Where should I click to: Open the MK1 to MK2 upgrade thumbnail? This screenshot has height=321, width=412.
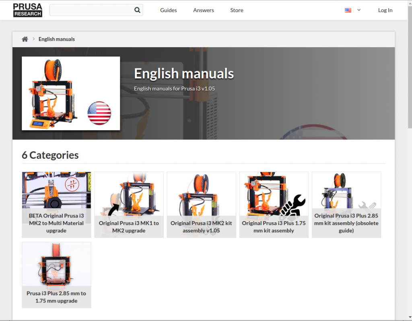[129, 205]
